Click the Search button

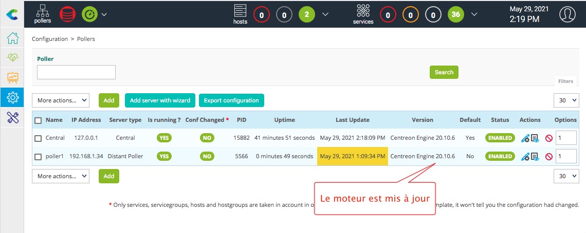coord(444,72)
